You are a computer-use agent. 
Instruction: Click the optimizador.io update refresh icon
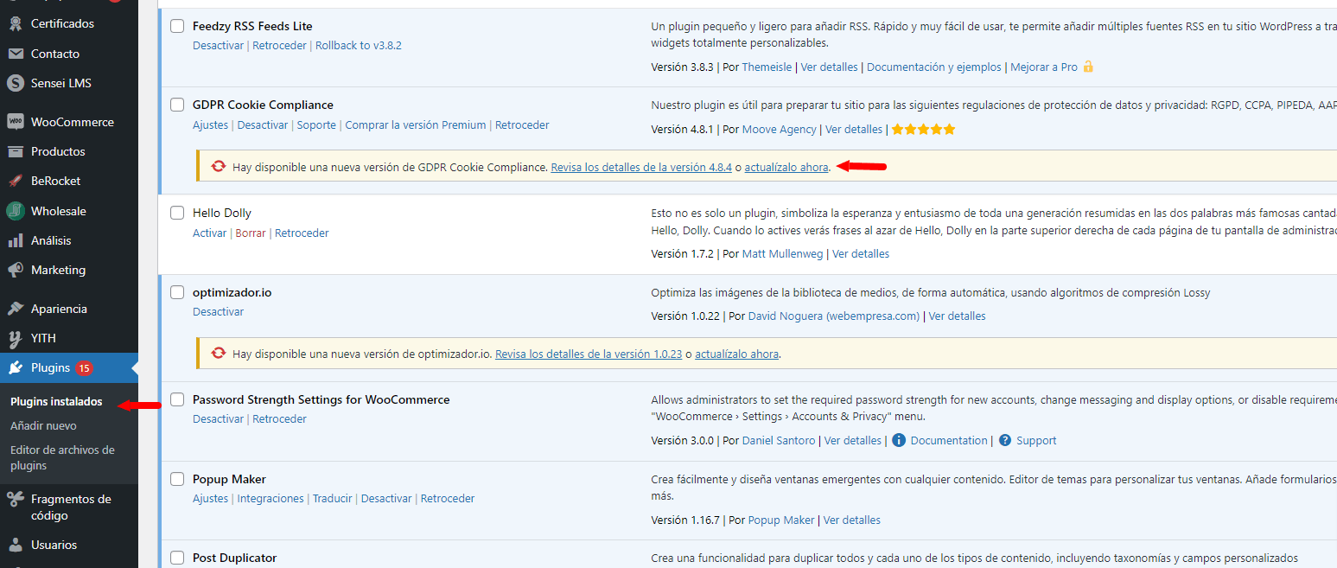(219, 353)
